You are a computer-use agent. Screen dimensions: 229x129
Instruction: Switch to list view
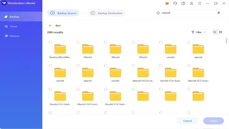tap(215, 32)
